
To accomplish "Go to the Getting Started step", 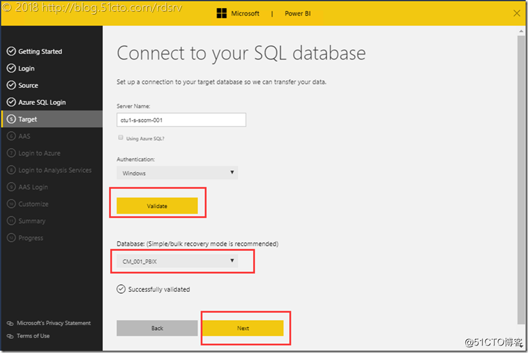I will pos(51,51).
